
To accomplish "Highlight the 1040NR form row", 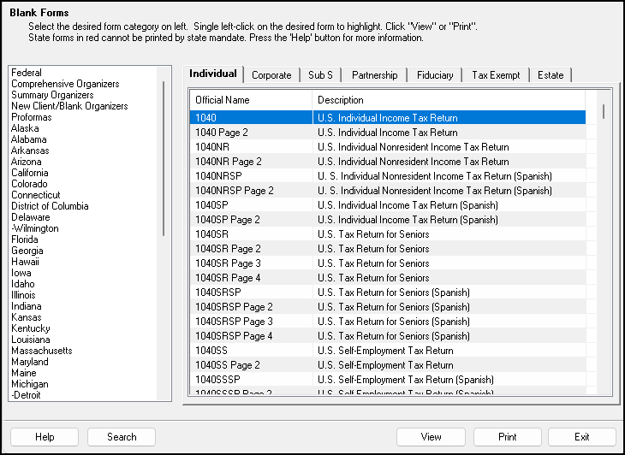I will 212,147.
